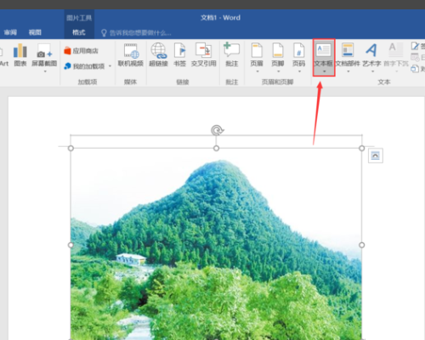Click the 超链接 hyperlink globe icon

[159, 50]
